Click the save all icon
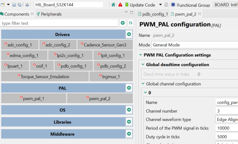The height and width of the screenshot is (144, 238). click(20, 5)
